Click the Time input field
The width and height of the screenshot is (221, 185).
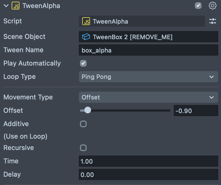point(148,161)
